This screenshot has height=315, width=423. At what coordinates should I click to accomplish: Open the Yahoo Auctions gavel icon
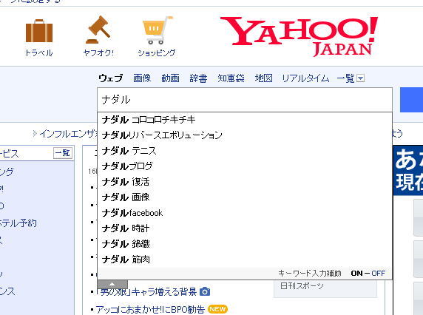click(x=98, y=30)
